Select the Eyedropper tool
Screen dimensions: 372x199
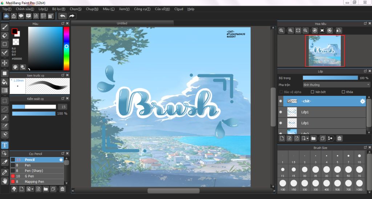4,172
